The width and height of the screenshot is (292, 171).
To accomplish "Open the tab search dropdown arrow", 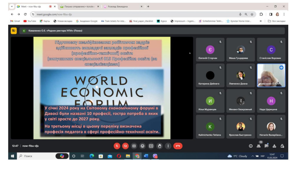I will [12, 7].
